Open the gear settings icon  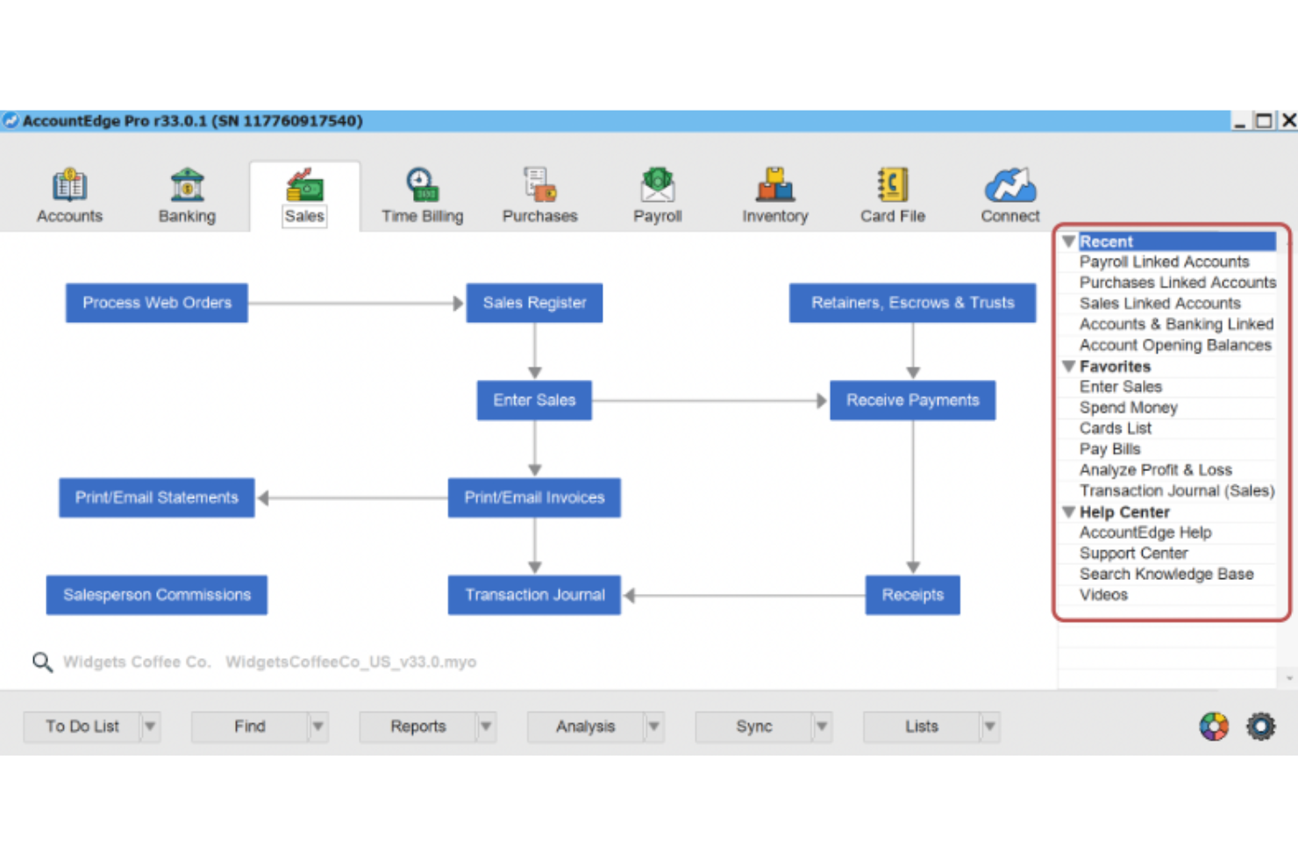pos(1261,726)
